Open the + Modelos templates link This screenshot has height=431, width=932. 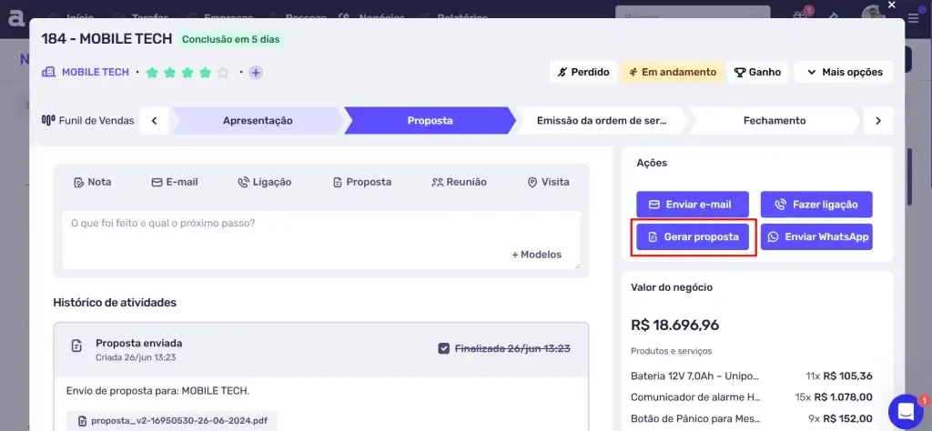(536, 255)
